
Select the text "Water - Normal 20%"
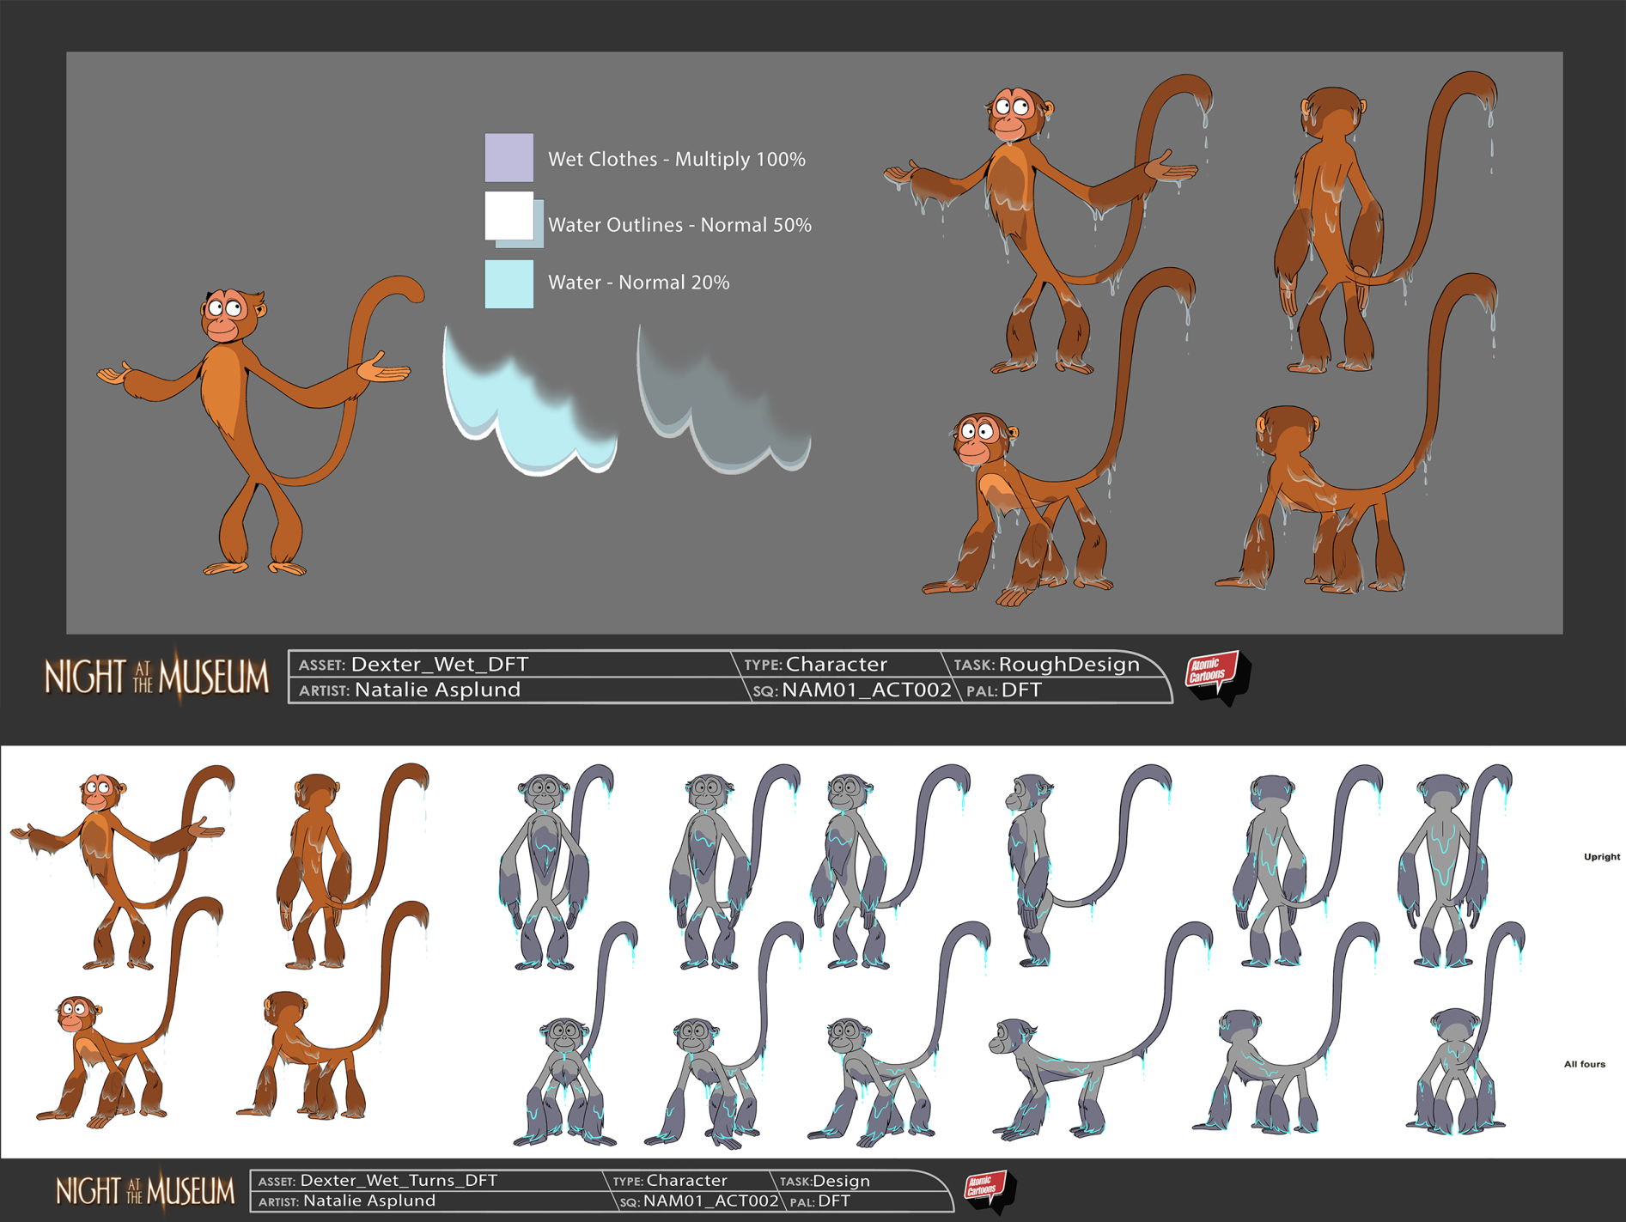click(638, 283)
